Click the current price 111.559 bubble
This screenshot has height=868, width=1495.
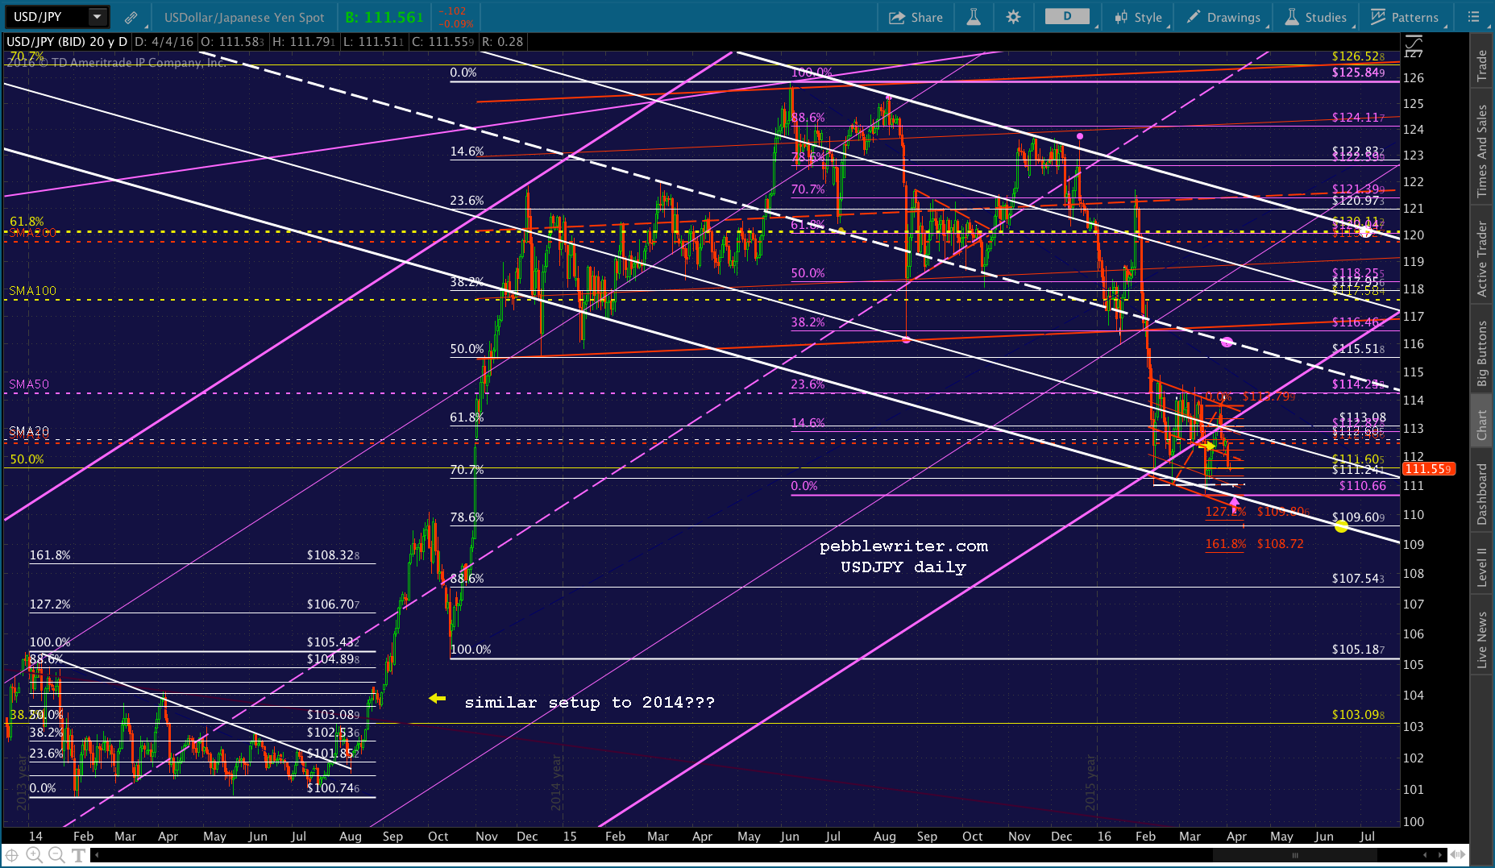(1429, 468)
